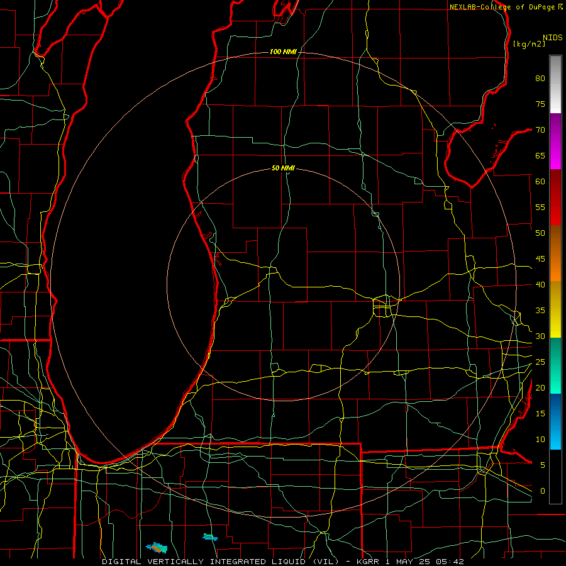566x566 pixels.
Task: Click the 0 value on the scale
Action: coord(543,491)
